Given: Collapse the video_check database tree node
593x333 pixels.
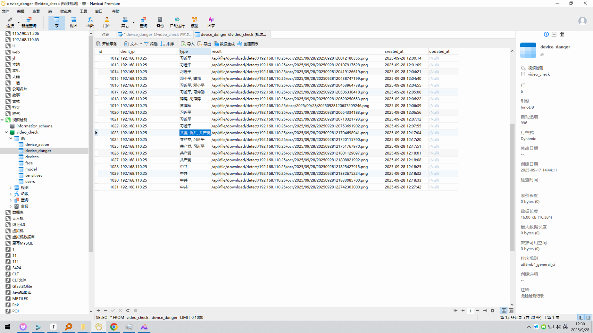Looking at the screenshot, I should click(6, 132).
